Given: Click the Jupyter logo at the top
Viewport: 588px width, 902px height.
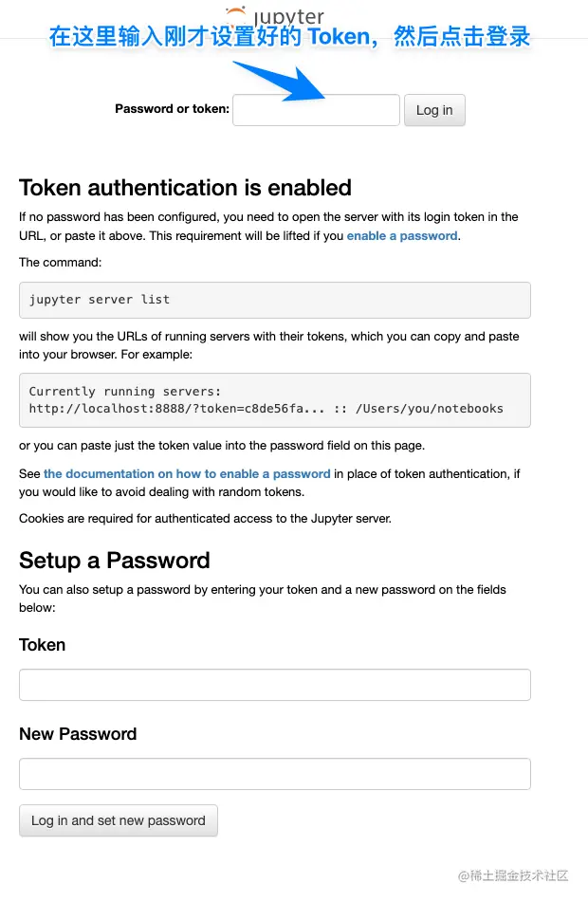Looking at the screenshot, I should click(275, 16).
